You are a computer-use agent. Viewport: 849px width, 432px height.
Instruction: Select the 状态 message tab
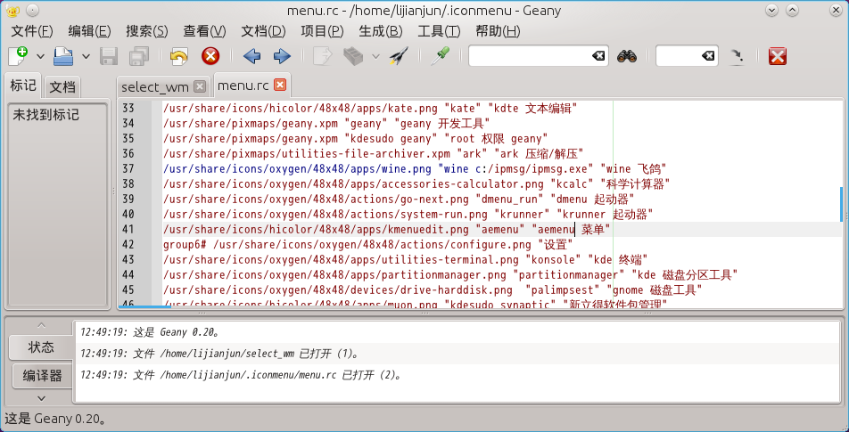[x=41, y=347]
